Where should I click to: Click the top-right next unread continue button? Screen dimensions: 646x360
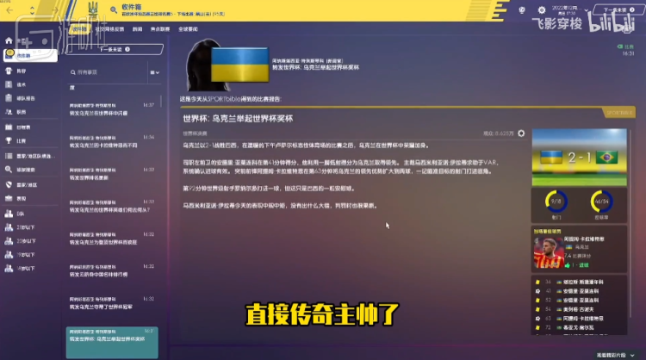[x=618, y=9]
